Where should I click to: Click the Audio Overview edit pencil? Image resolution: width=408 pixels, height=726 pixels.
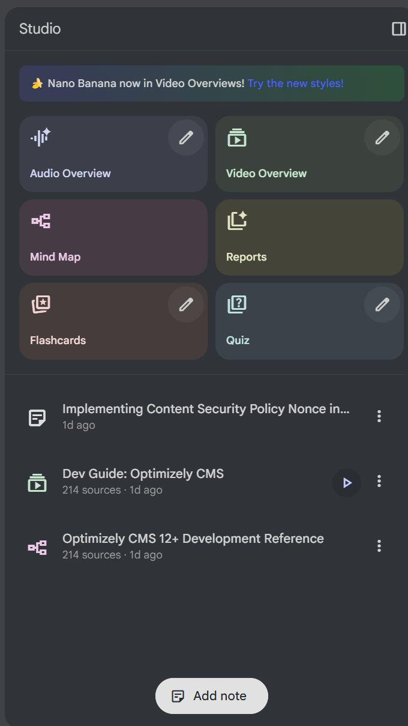coord(186,138)
